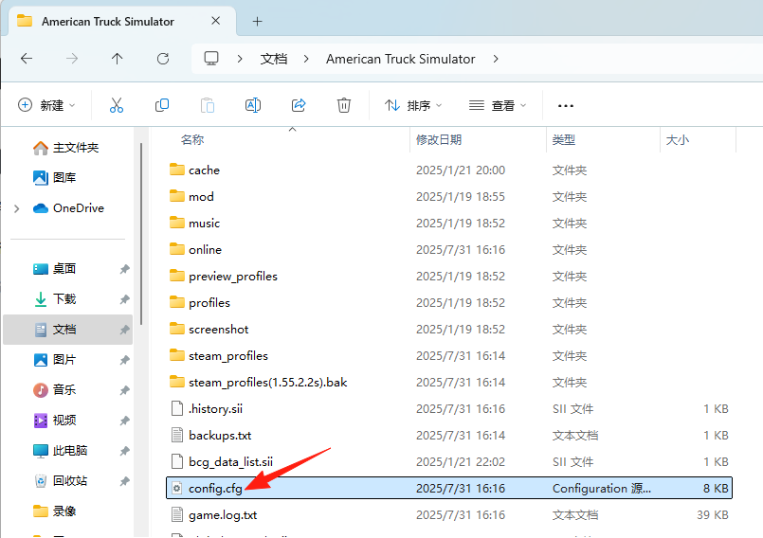The image size is (763, 538).
Task: Select the backups.txt file
Action: pyautogui.click(x=449, y=436)
